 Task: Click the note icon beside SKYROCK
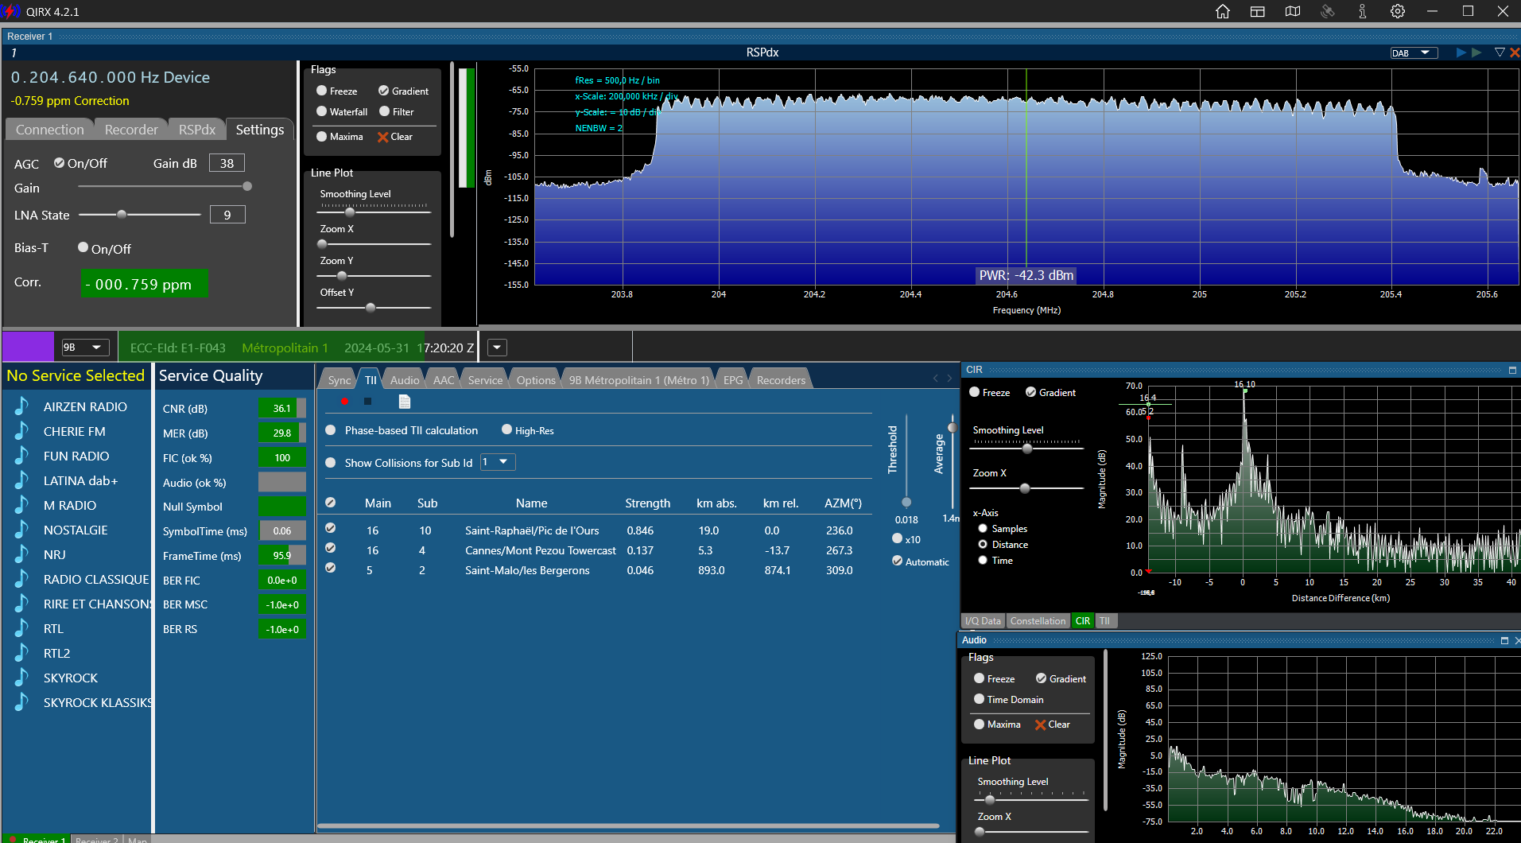pos(21,678)
